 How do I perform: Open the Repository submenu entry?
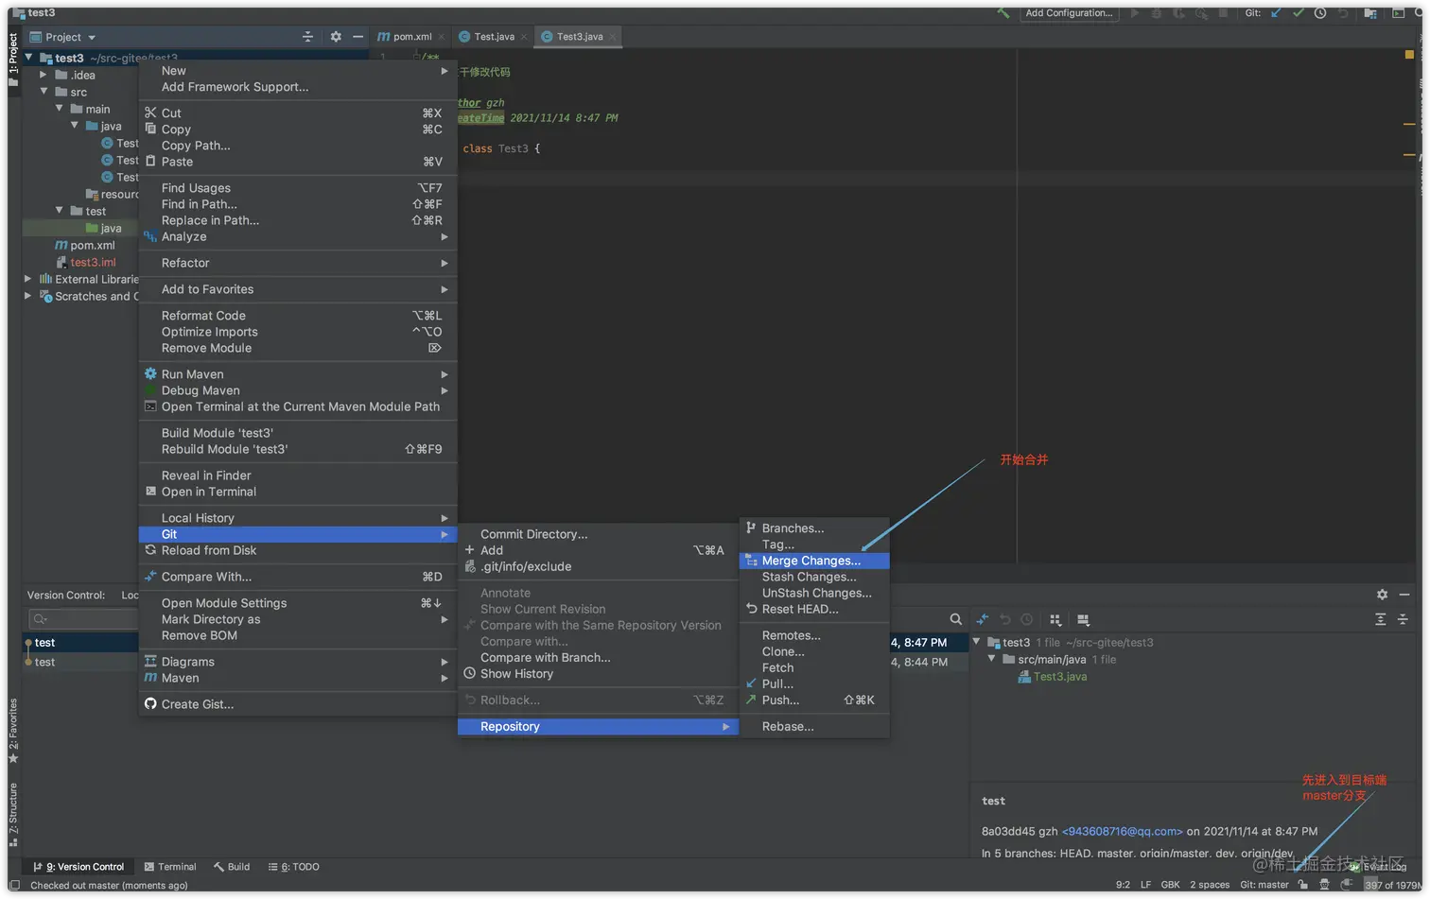(598, 726)
